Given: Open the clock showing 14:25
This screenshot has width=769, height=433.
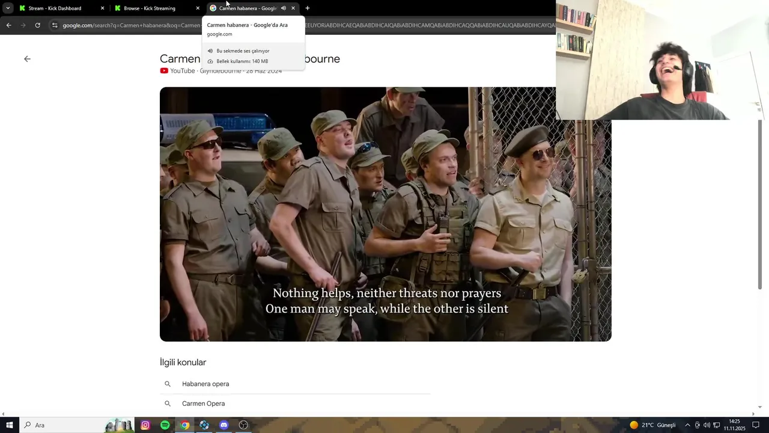Looking at the screenshot, I should coord(734,425).
